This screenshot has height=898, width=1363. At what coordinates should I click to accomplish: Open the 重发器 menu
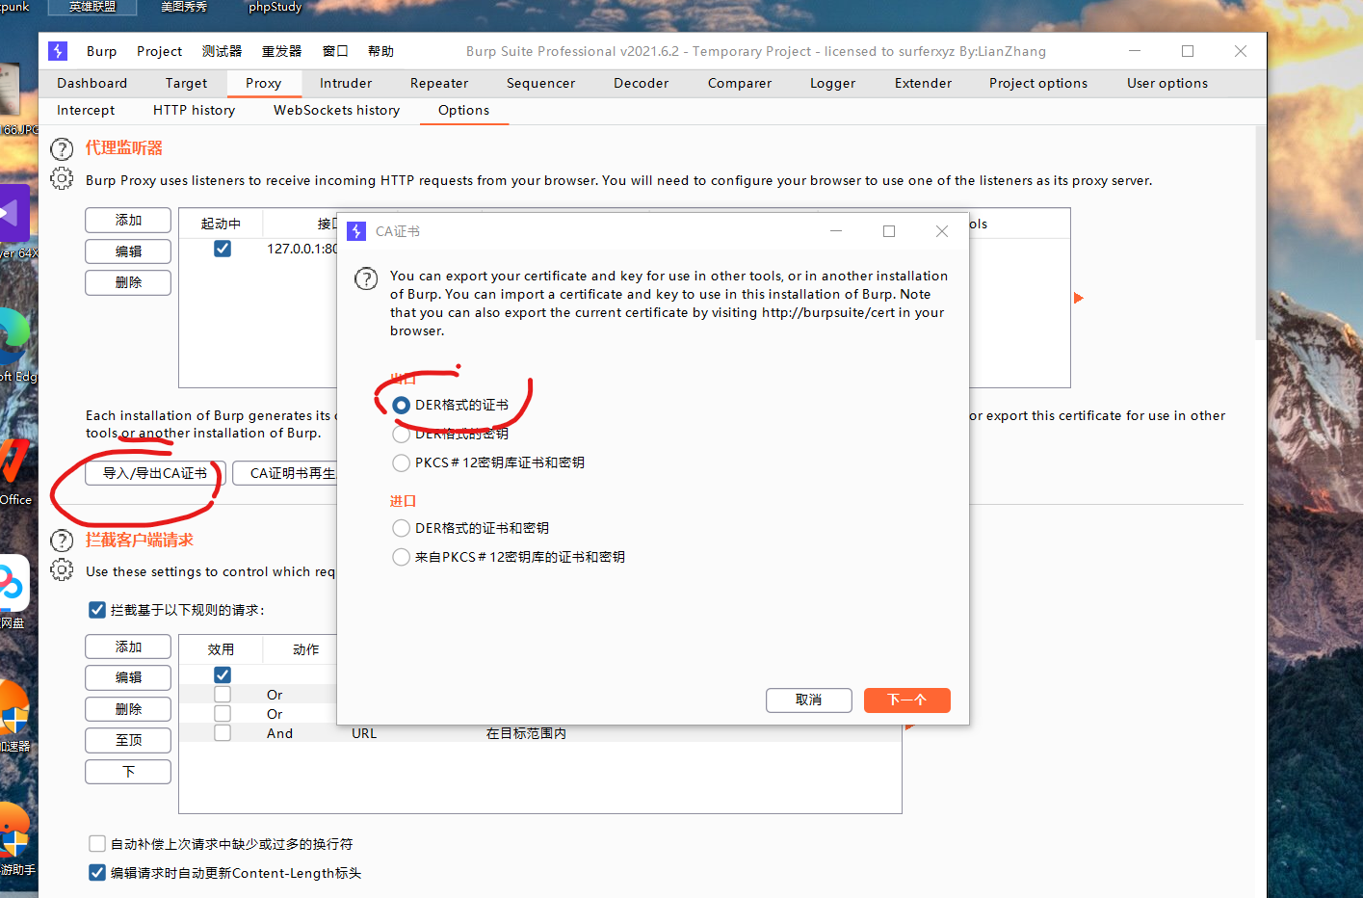[281, 51]
